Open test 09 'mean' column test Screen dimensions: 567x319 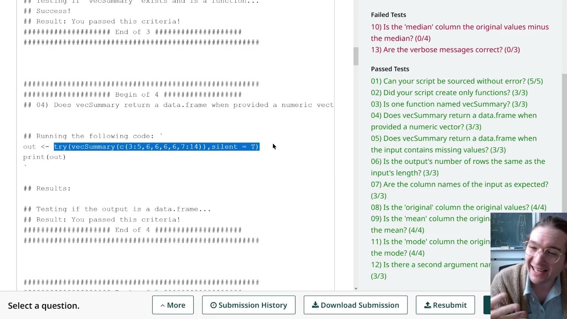pyautogui.click(x=431, y=224)
